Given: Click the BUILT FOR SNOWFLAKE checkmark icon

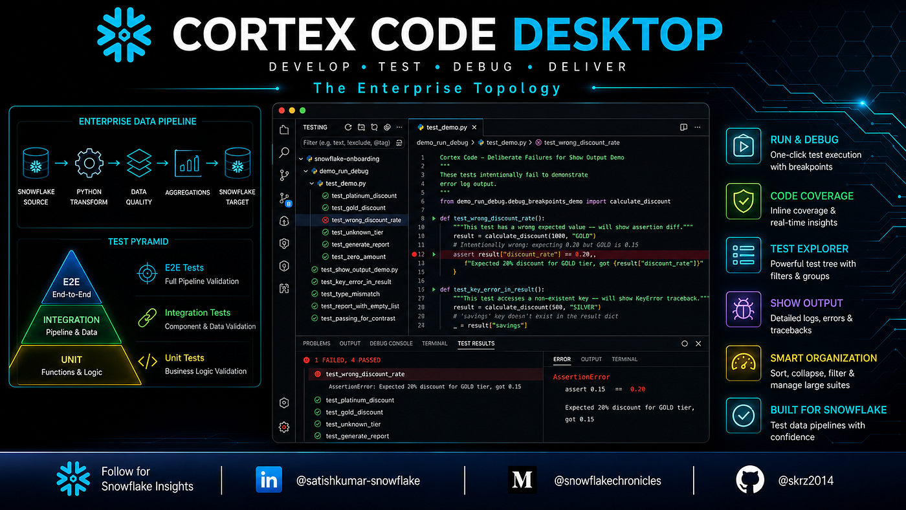Looking at the screenshot, I should (743, 416).
